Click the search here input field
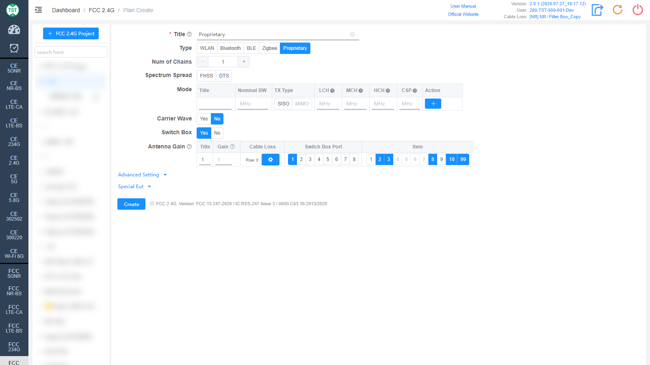 [71, 52]
